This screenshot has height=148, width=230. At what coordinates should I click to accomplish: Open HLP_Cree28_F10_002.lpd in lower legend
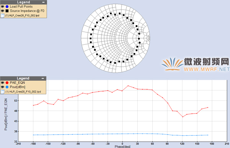[x=23, y=92]
